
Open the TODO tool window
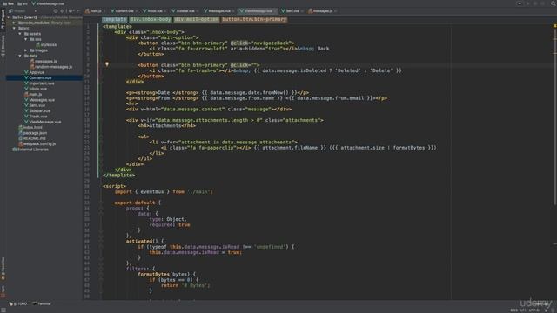[18, 303]
